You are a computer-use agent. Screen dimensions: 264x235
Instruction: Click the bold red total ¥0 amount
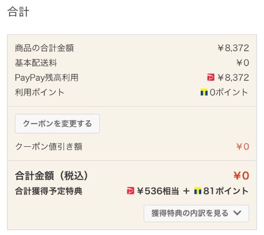[241, 176]
